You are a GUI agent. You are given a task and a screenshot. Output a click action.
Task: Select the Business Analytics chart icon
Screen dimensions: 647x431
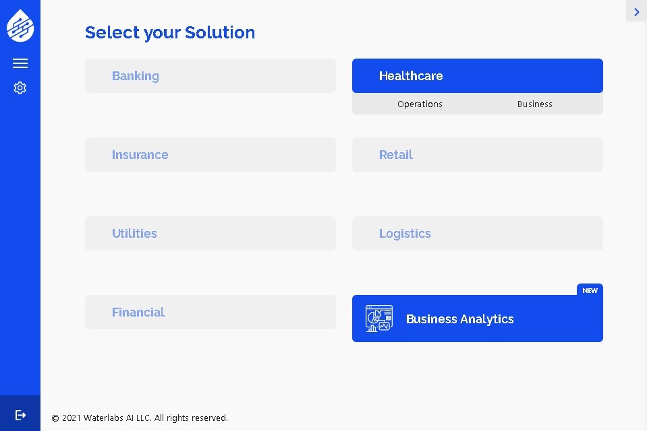[379, 319]
